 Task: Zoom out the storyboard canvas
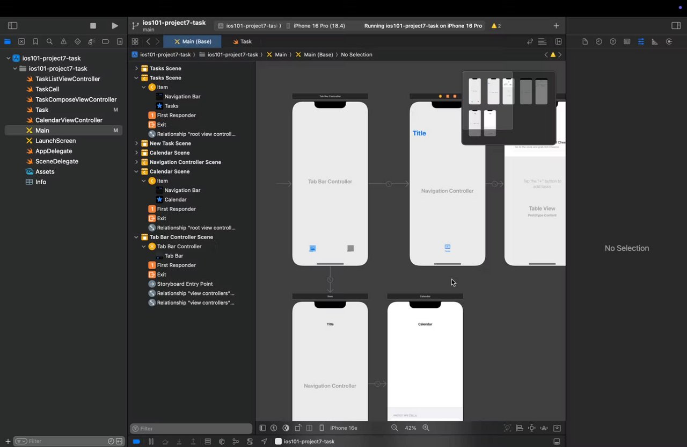click(x=394, y=428)
